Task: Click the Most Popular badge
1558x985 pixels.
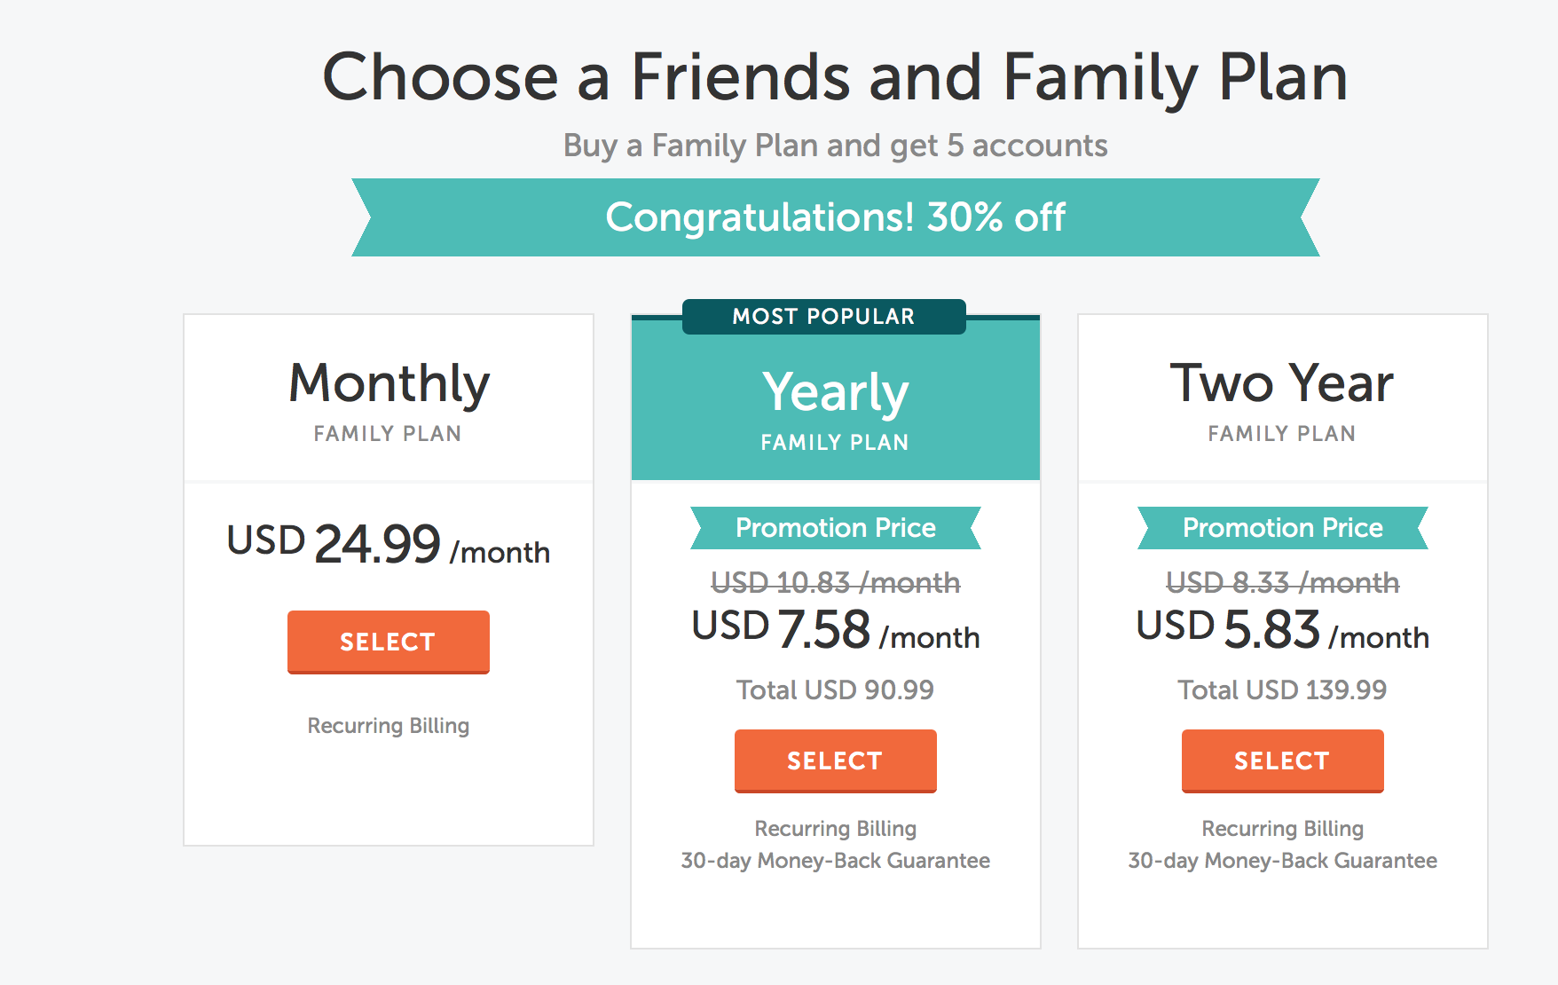Action: 823,317
